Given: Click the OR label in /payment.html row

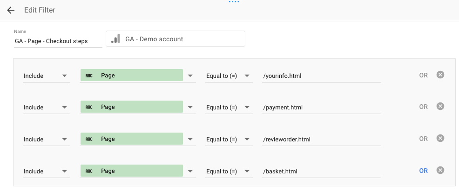Looking at the screenshot, I should click(x=423, y=107).
